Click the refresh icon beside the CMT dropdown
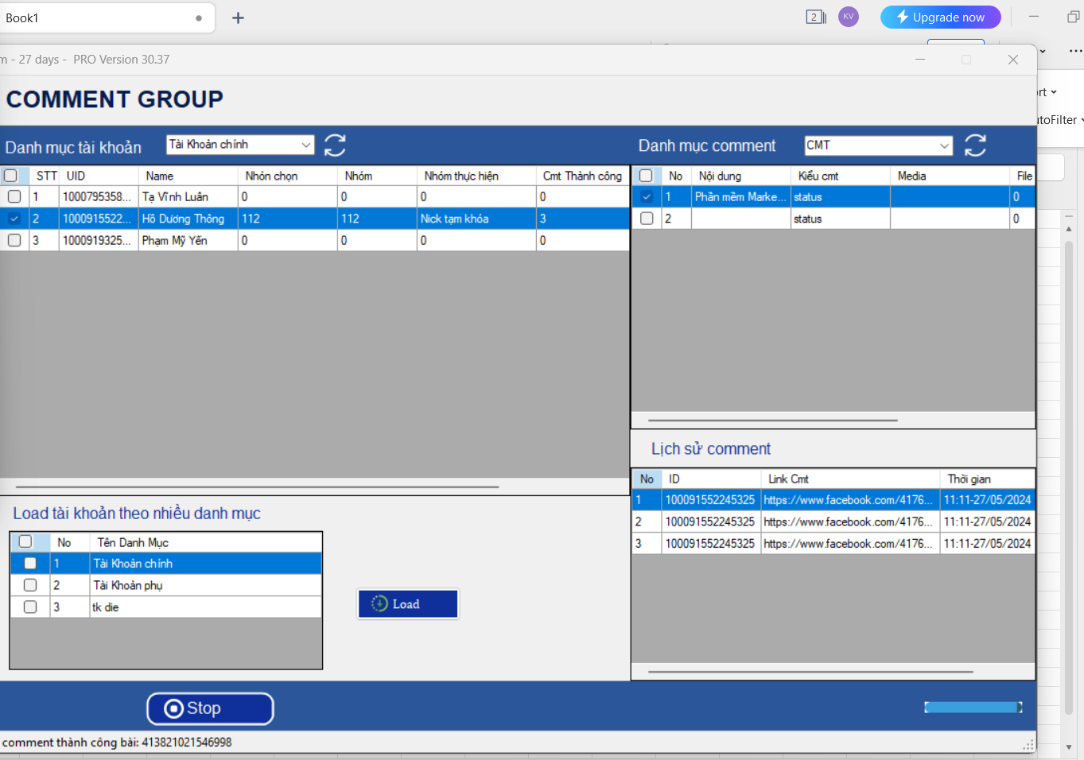Viewport: 1084px width, 760px height. (x=976, y=145)
